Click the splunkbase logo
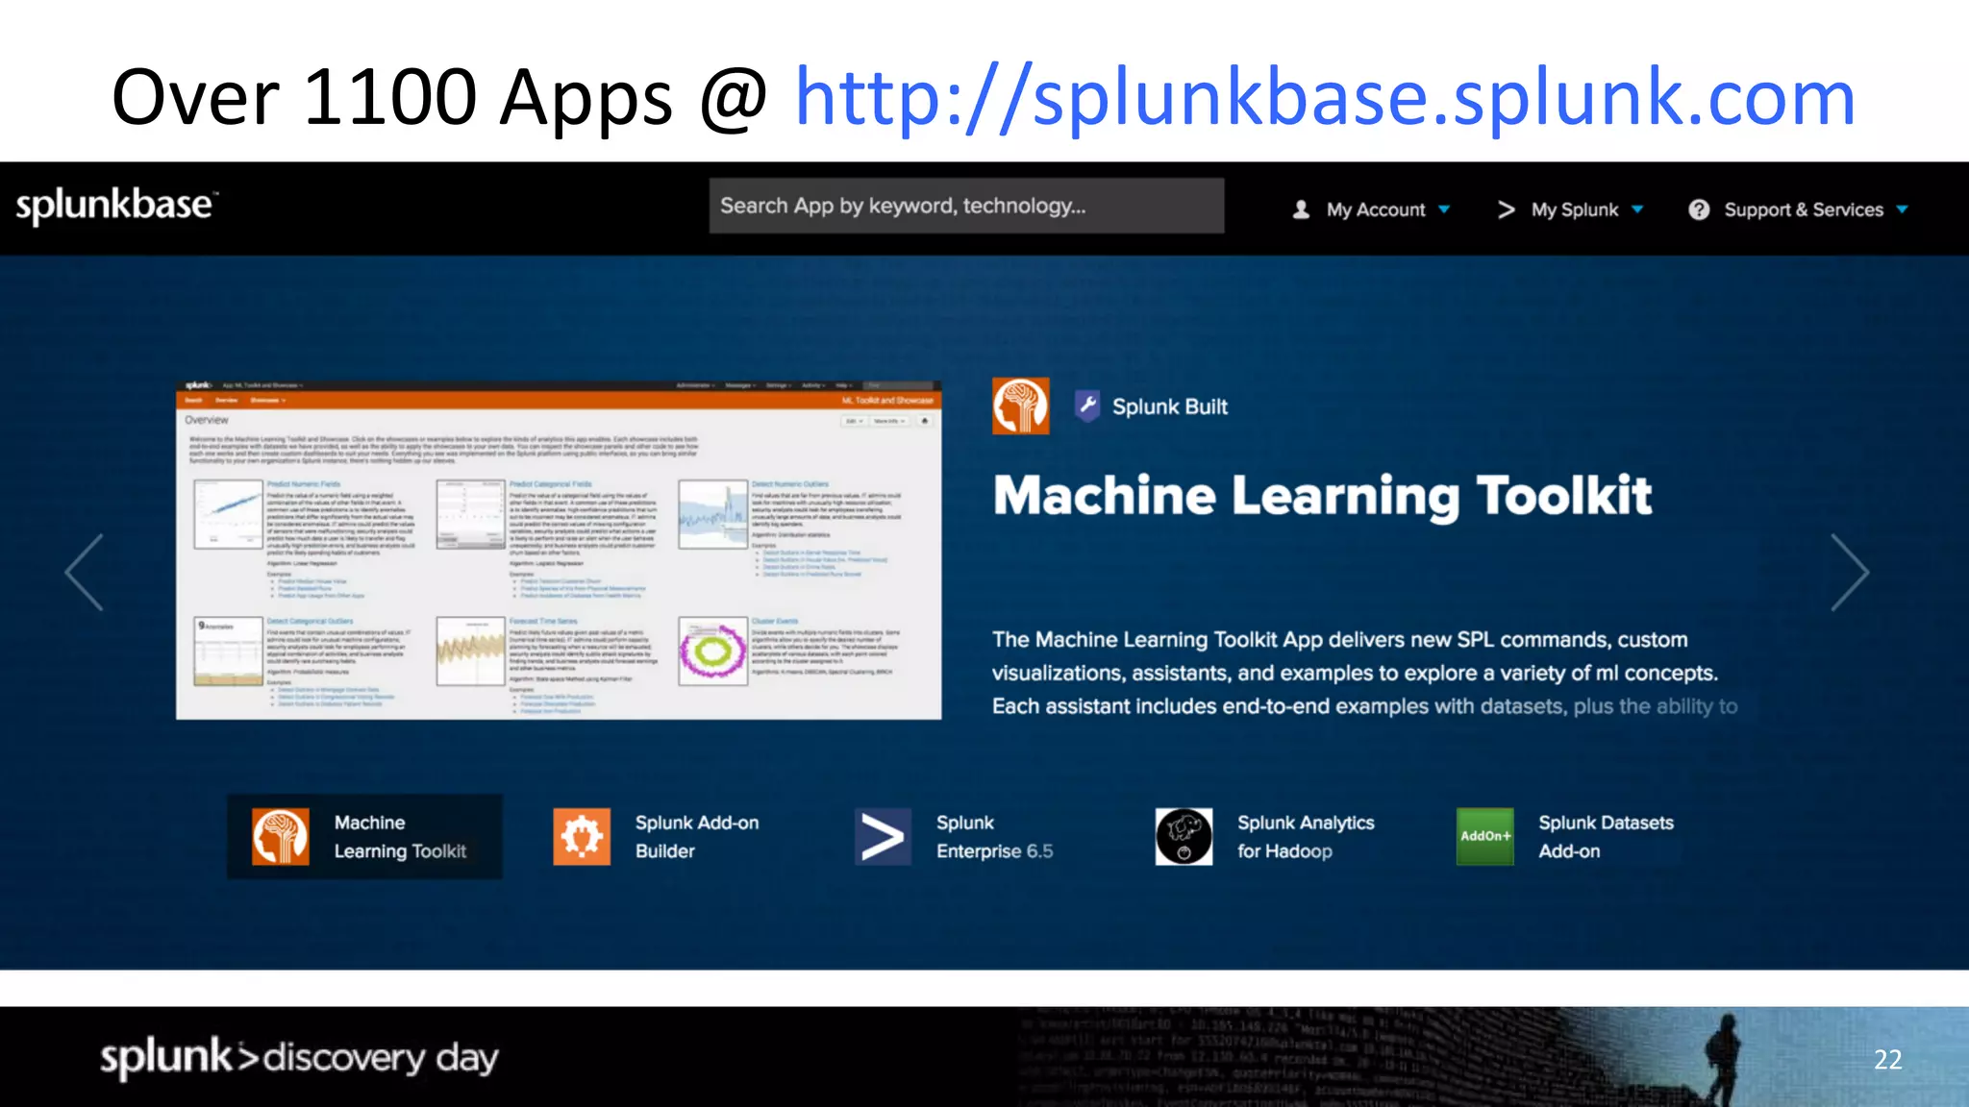Image resolution: width=1969 pixels, height=1107 pixels. tap(117, 206)
